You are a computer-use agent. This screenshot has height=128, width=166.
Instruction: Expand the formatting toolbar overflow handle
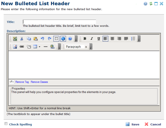coord(139,39)
